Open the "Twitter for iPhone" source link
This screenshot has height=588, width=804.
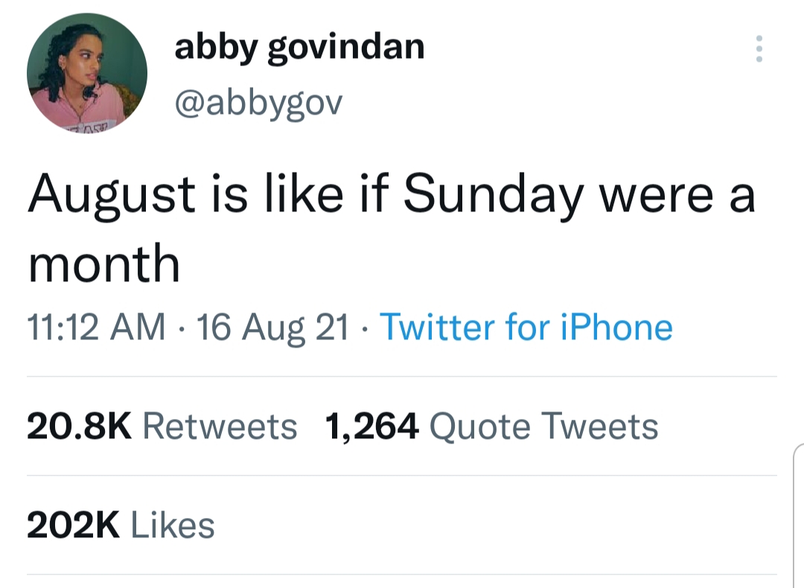(526, 327)
